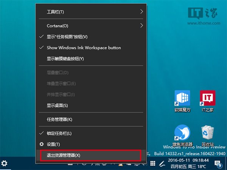Viewport: 227px width, 170px height.
Task: Enable 显示触摸键盘按钮(Y) in the menu
Action: pyautogui.click(x=65, y=59)
